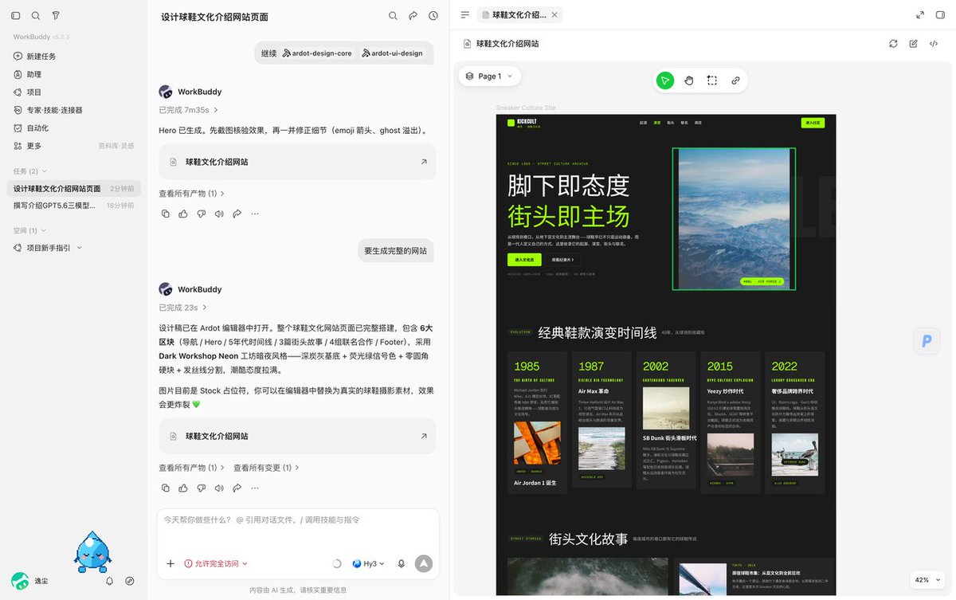Open the Hy3 model selector
The image size is (956, 600).
[x=369, y=563]
